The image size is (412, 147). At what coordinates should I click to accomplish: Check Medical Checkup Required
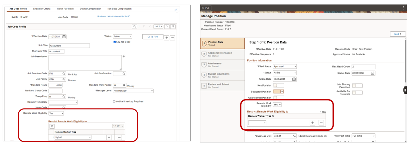(x=114, y=101)
